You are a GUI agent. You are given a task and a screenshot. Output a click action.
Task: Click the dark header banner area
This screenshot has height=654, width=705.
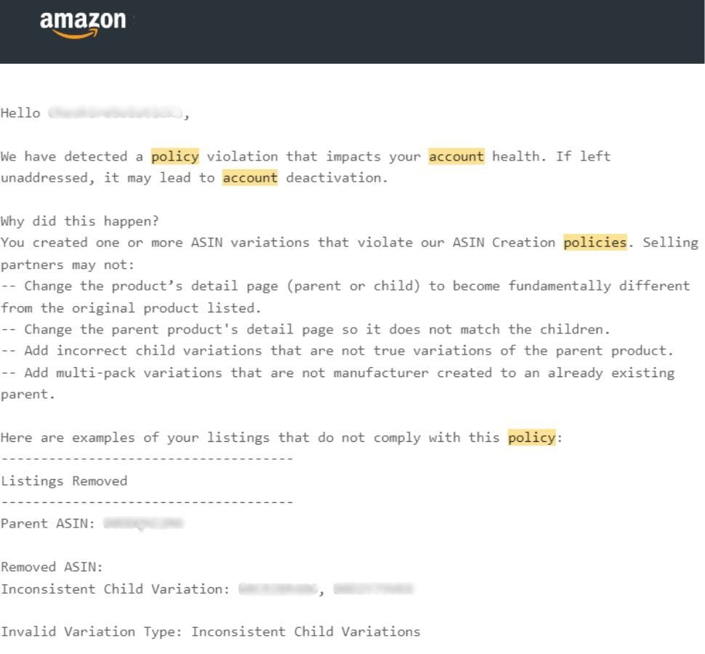[352, 31]
